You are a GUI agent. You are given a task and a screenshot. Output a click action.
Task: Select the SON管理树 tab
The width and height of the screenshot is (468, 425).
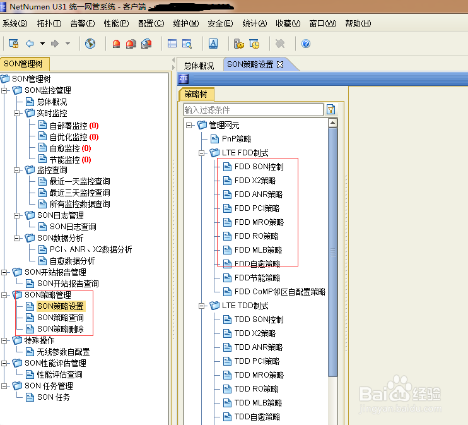click(x=23, y=64)
